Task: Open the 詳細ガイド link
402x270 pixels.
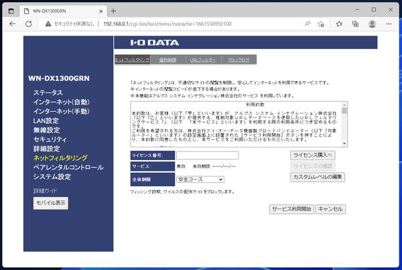Action: (45, 191)
